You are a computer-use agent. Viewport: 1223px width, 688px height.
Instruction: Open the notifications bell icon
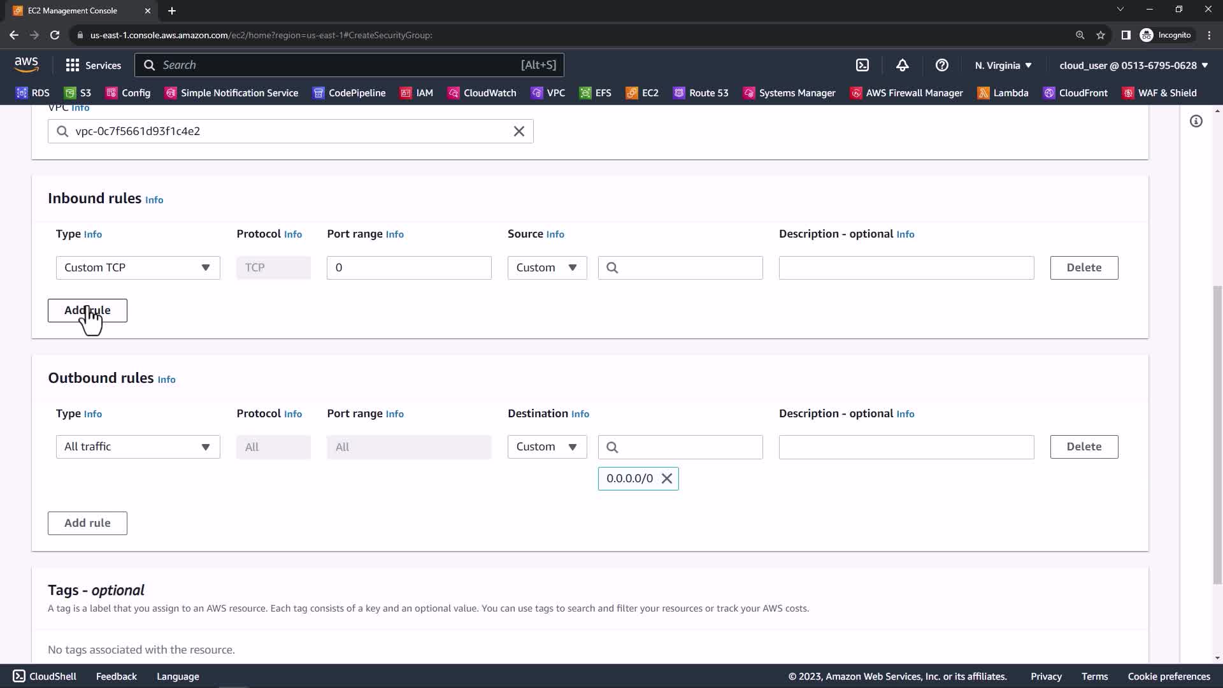click(902, 65)
